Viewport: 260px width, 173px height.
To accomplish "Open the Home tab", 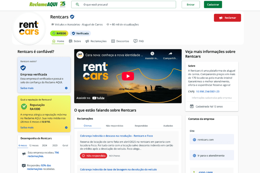I will click(58, 41).
